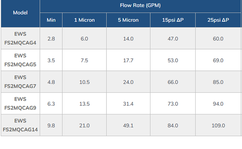
Task: Click the 24.0 value under 5 Micron
Action: coord(128,82)
